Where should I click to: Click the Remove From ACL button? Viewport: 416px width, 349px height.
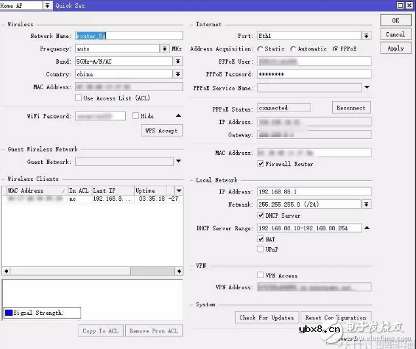[x=154, y=331]
